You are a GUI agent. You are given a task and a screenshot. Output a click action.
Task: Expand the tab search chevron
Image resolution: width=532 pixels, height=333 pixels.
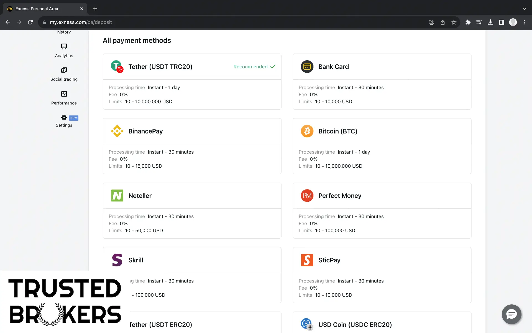click(524, 9)
